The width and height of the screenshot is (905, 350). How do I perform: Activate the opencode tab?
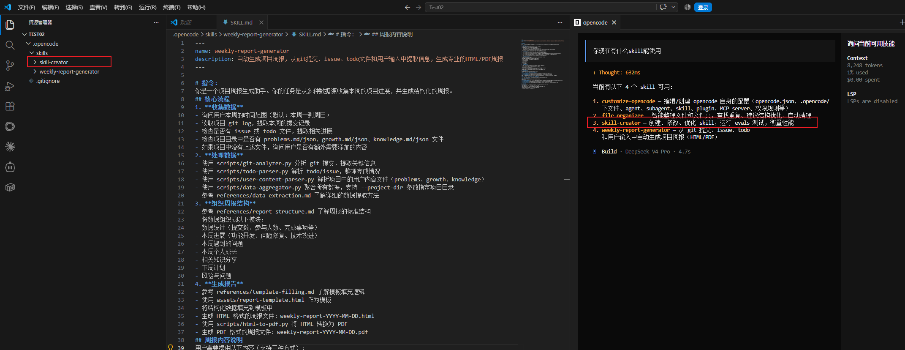tap(595, 22)
